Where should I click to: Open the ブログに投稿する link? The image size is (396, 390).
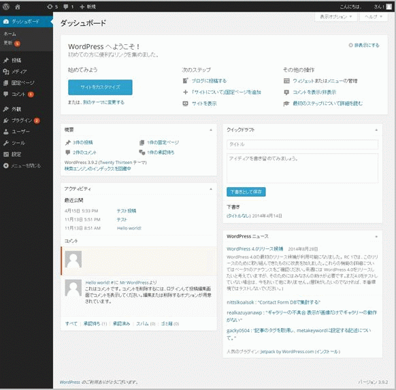[x=209, y=81]
